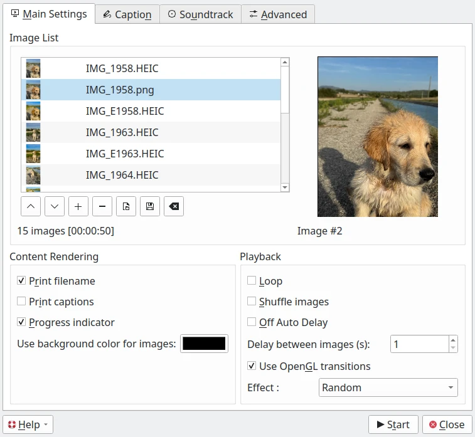Click the Close button
This screenshot has width=475, height=437.
point(447,424)
